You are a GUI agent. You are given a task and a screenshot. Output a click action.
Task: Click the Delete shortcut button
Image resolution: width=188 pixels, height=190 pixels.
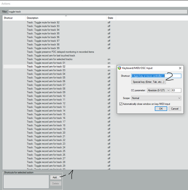coord(56,183)
